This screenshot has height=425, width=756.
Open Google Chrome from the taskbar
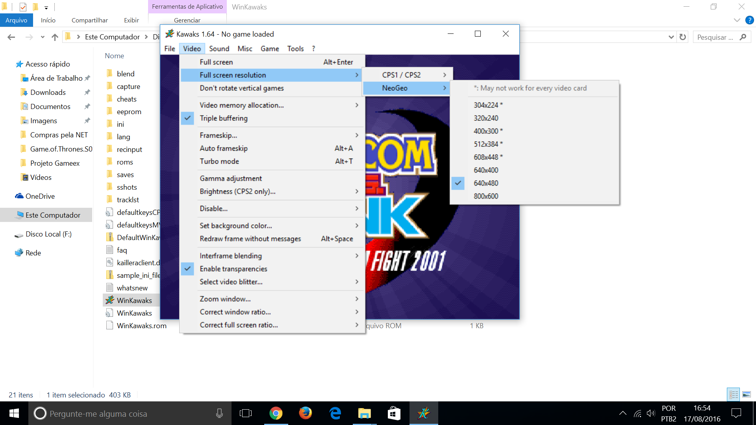click(276, 413)
